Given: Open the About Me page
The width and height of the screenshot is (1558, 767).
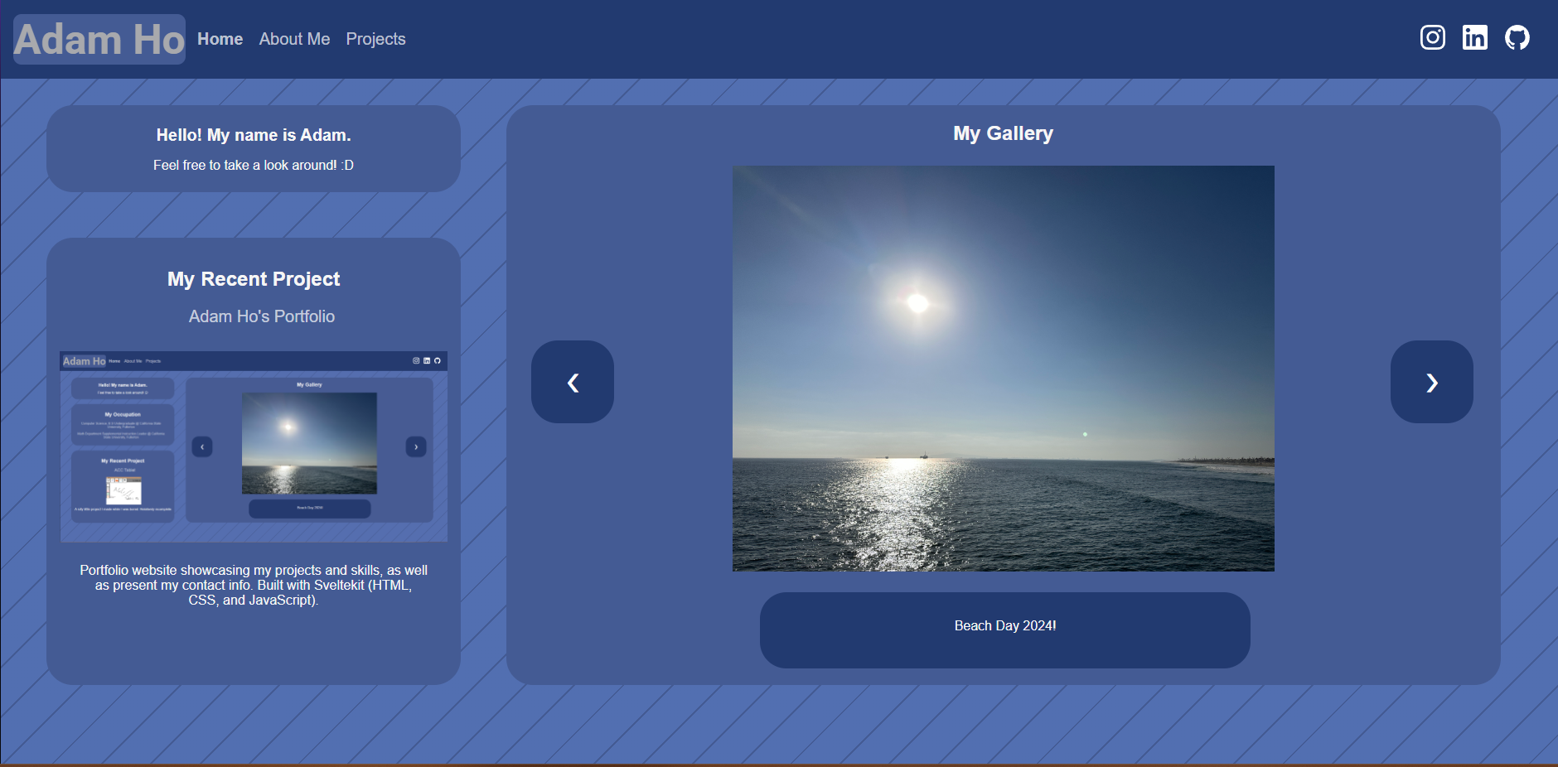Looking at the screenshot, I should [294, 39].
